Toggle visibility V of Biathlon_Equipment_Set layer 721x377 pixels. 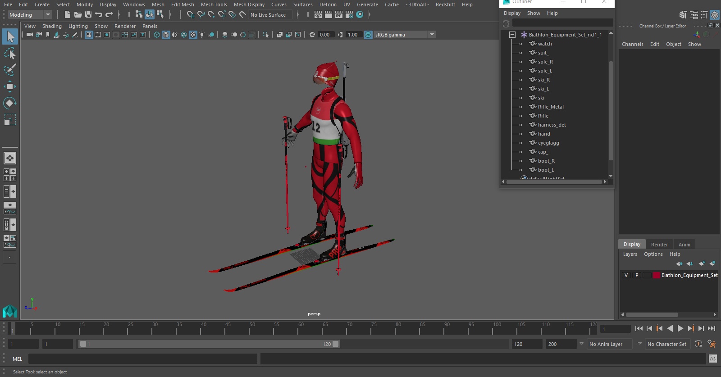[626, 275]
